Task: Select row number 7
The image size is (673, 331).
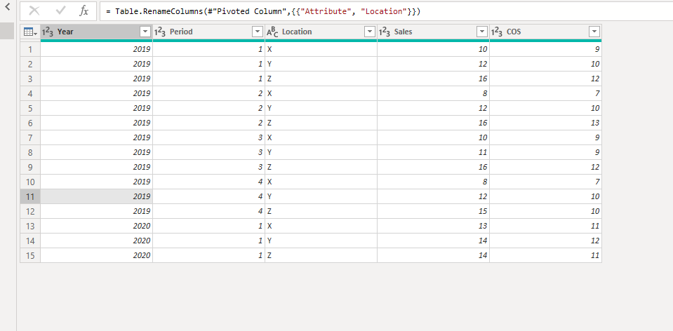Action: [x=30, y=137]
